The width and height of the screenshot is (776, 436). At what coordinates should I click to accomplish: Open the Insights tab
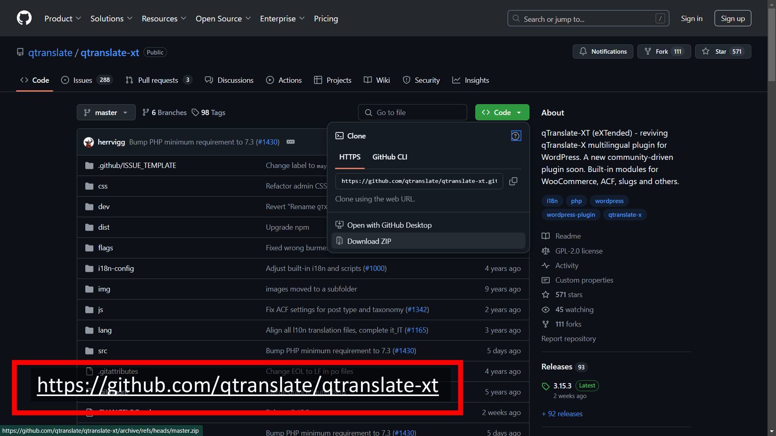pos(470,80)
